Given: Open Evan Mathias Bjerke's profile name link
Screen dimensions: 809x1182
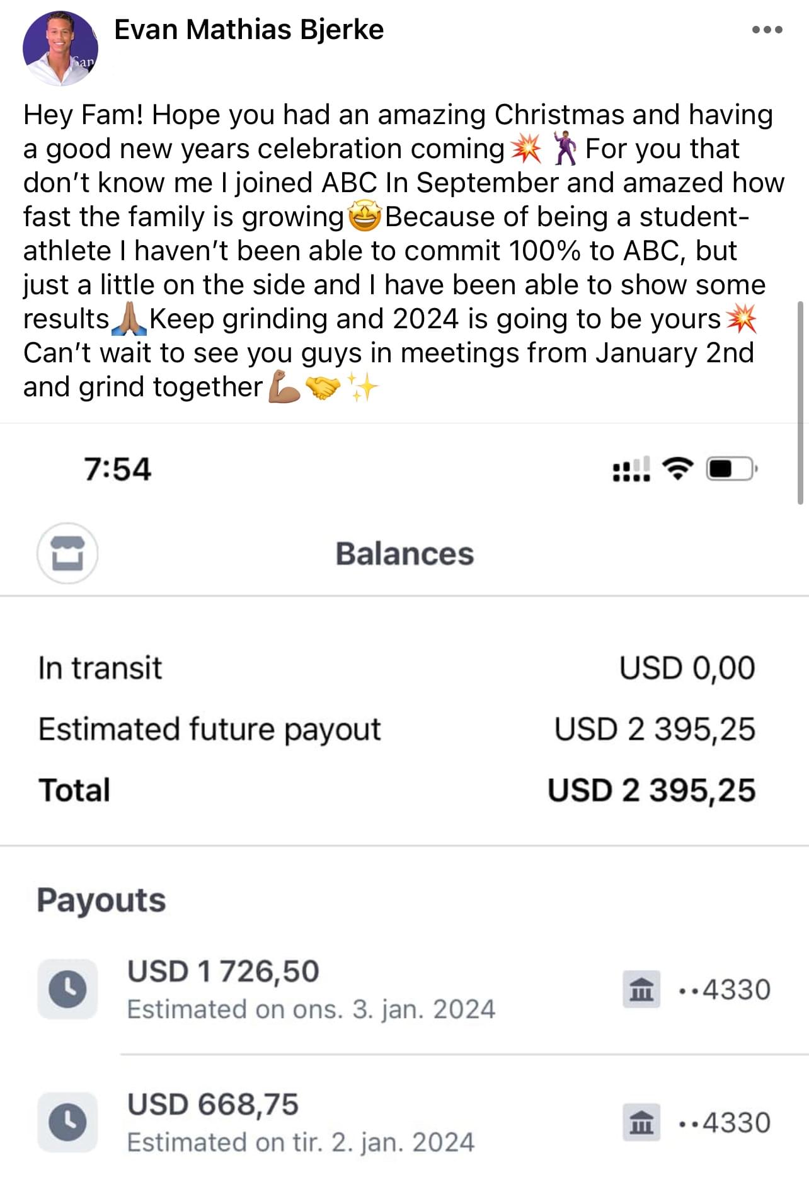Looking at the screenshot, I should pyautogui.click(x=249, y=30).
